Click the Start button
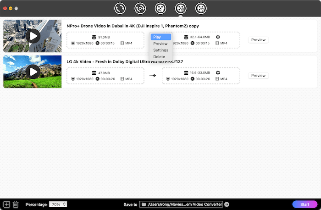 coord(304,204)
